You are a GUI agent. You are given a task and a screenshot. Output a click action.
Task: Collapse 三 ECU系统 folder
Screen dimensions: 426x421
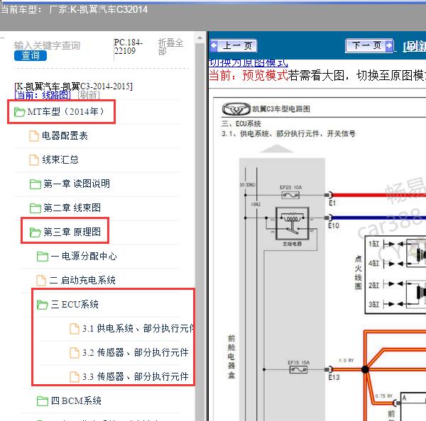[75, 304]
